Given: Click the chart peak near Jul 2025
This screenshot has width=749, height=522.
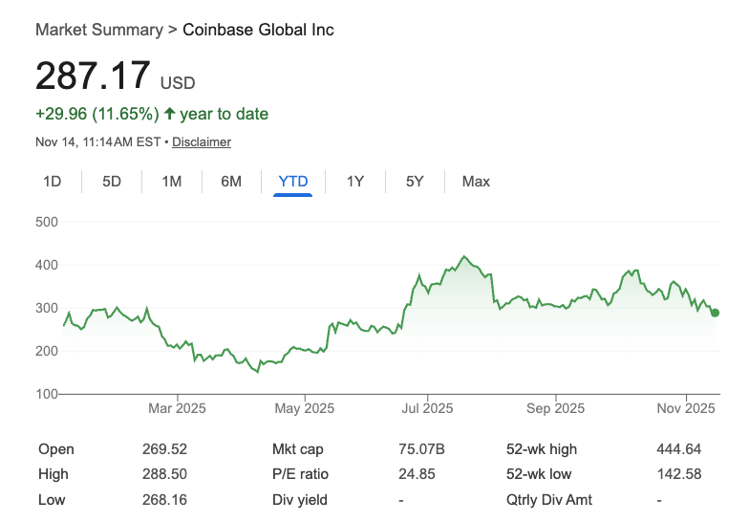Looking at the screenshot, I should [x=464, y=256].
